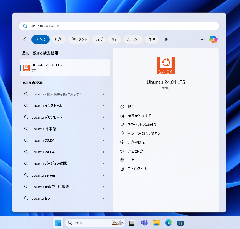The width and height of the screenshot is (240, 229).
Task: Click the search box containing ubuntu text
Action: [119, 26]
